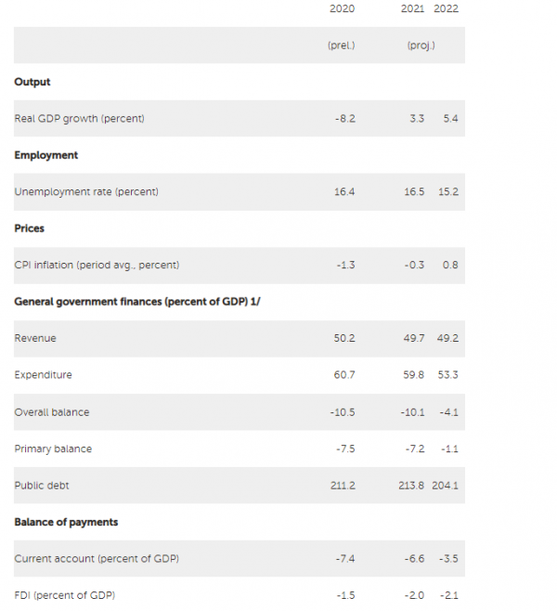The width and height of the screenshot is (557, 611).
Task: Select the Overall balance row label
Action: pyautogui.click(x=52, y=412)
